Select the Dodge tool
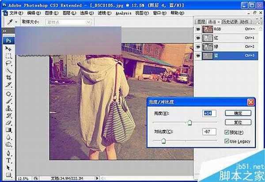Viewport: 265px width, 182px height. coord(8,144)
